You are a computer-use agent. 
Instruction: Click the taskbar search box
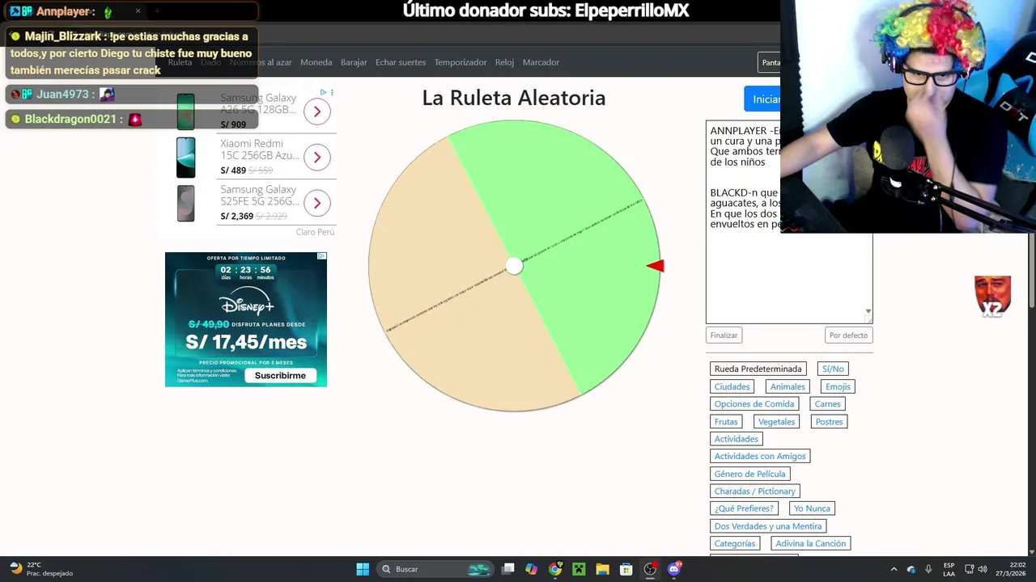[435, 569]
